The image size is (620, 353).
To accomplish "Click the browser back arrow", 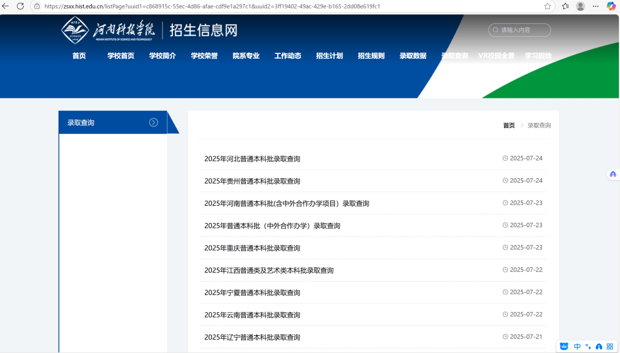I will [6, 6].
